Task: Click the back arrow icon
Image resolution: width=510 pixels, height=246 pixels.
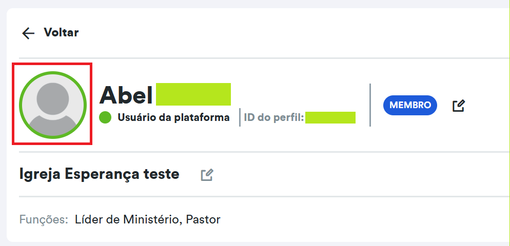Action: click(28, 33)
